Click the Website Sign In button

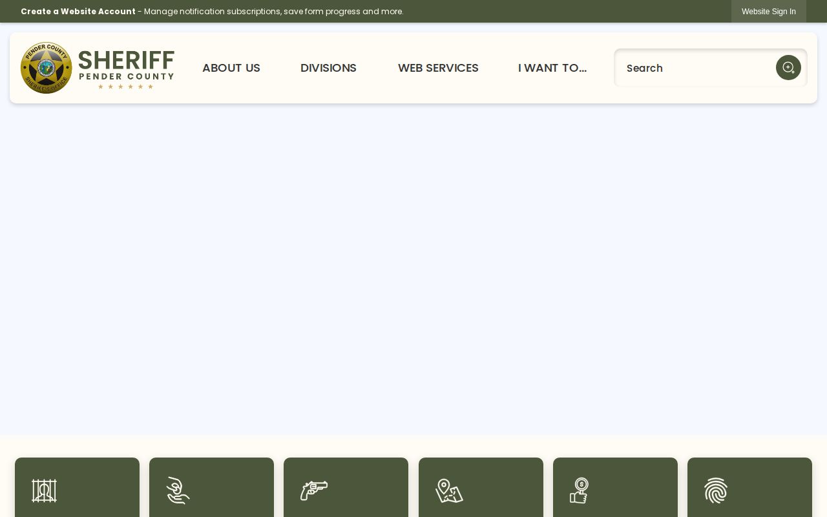click(769, 12)
